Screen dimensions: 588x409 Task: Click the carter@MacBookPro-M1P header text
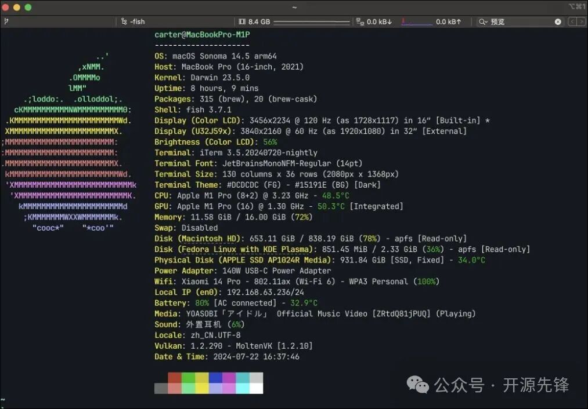coord(202,35)
